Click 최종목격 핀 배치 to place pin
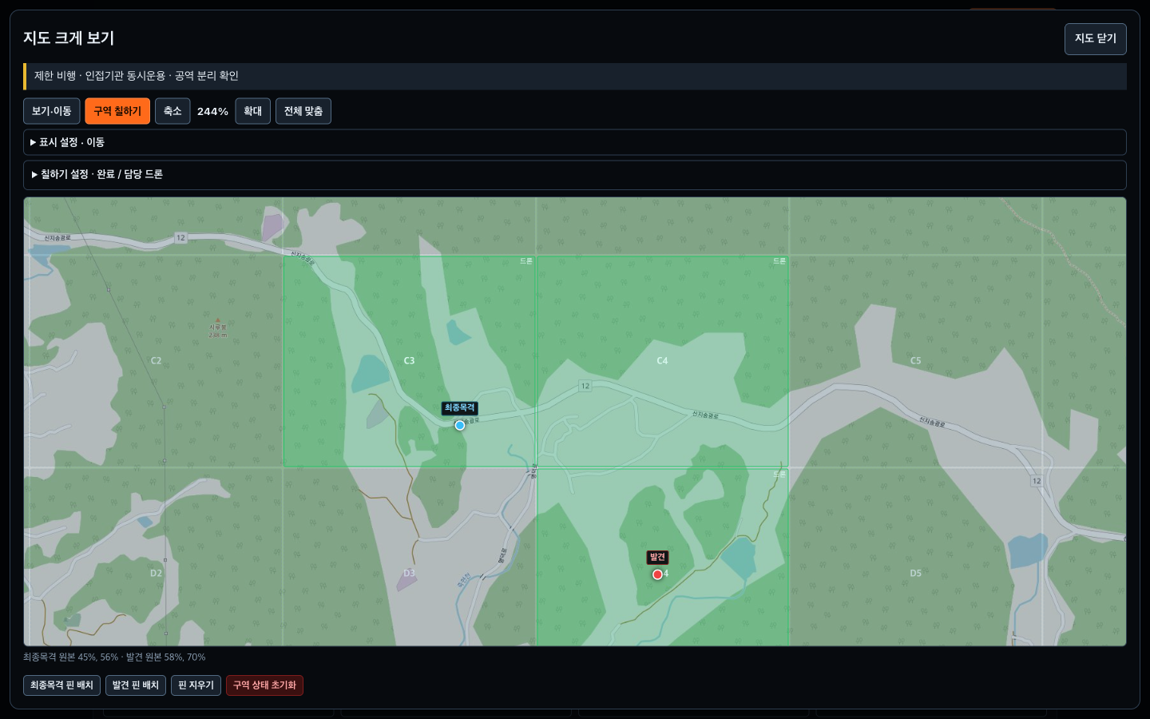The height and width of the screenshot is (719, 1150). 61,685
